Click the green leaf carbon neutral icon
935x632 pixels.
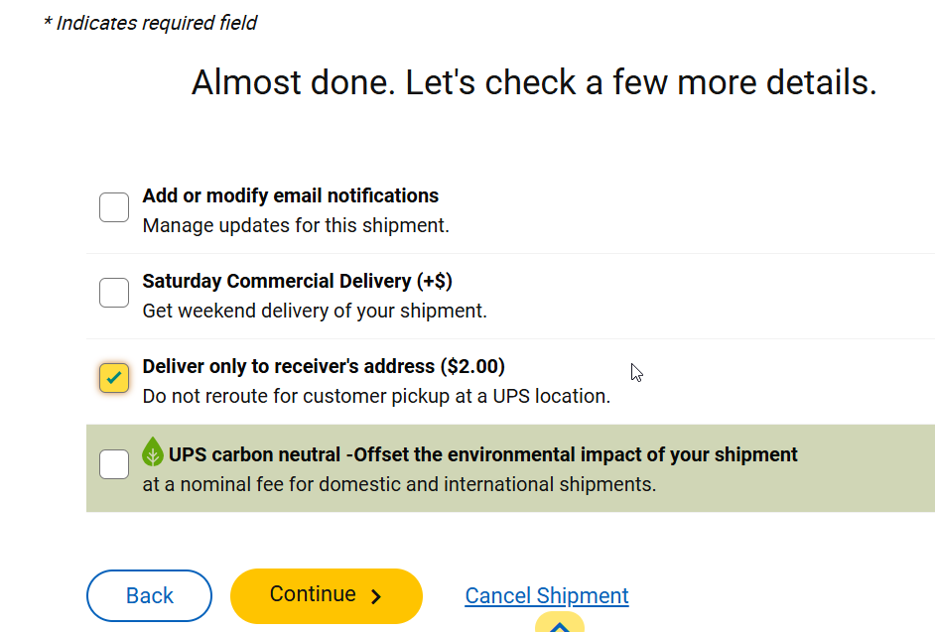coord(153,452)
